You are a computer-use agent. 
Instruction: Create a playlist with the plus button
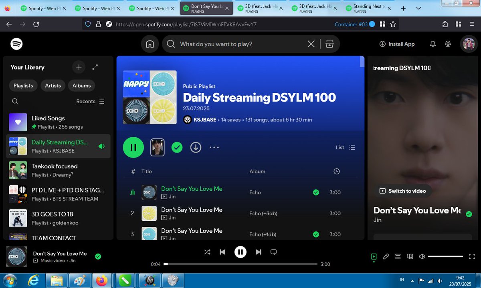pyautogui.click(x=79, y=67)
